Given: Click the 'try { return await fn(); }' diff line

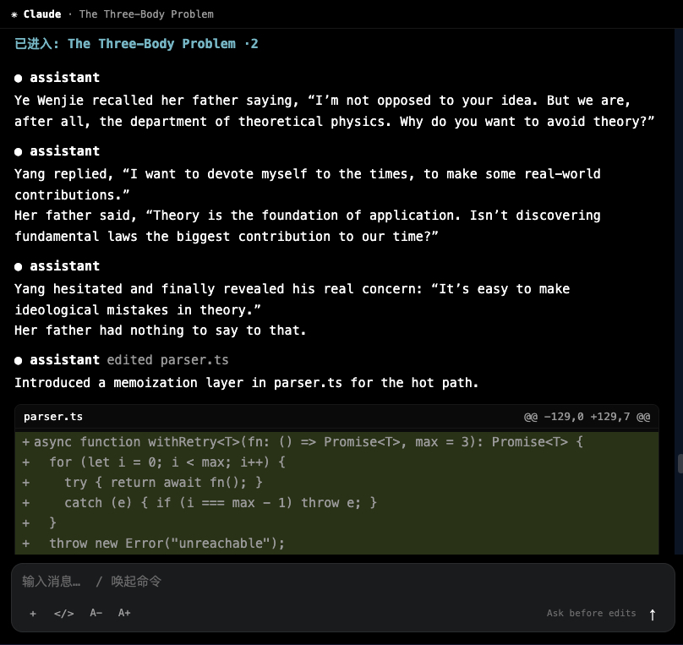Looking at the screenshot, I should tap(336, 483).
